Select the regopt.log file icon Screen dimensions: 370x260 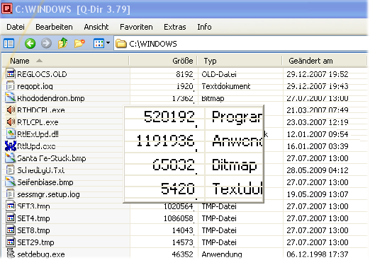click(11, 85)
